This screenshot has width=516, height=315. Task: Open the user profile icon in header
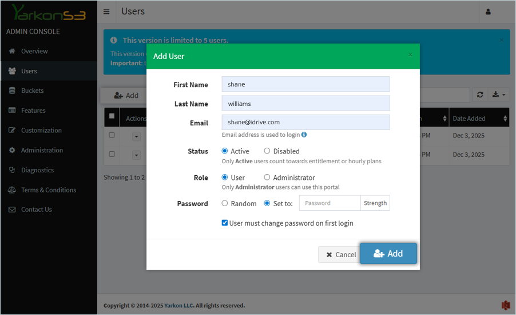[x=488, y=11]
